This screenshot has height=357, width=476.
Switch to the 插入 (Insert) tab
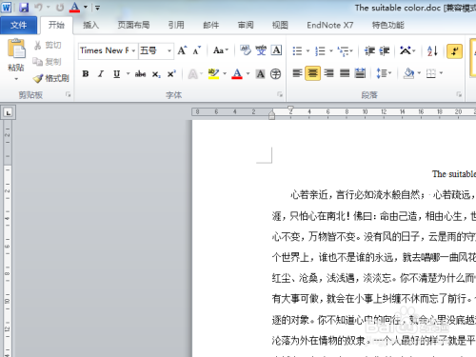(x=90, y=25)
